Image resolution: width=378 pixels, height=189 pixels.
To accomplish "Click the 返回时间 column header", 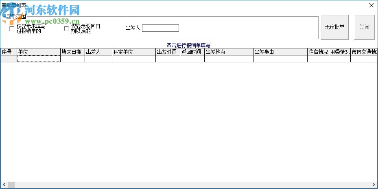I will (192, 52).
